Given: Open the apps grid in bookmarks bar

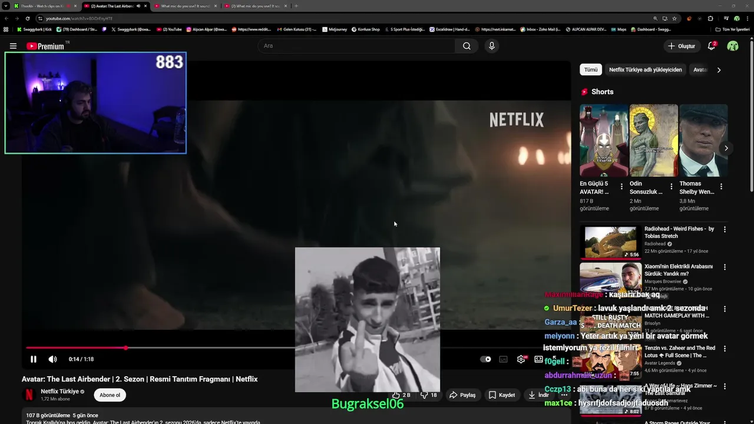Looking at the screenshot, I should tap(6, 29).
